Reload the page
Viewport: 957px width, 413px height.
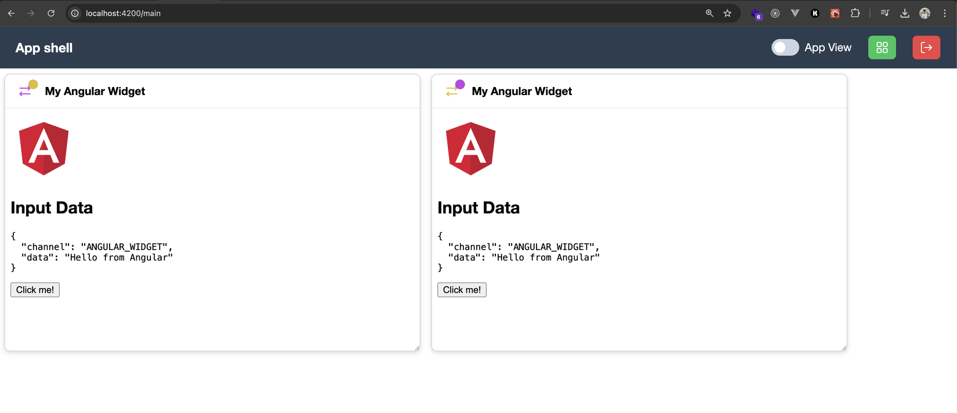click(51, 13)
